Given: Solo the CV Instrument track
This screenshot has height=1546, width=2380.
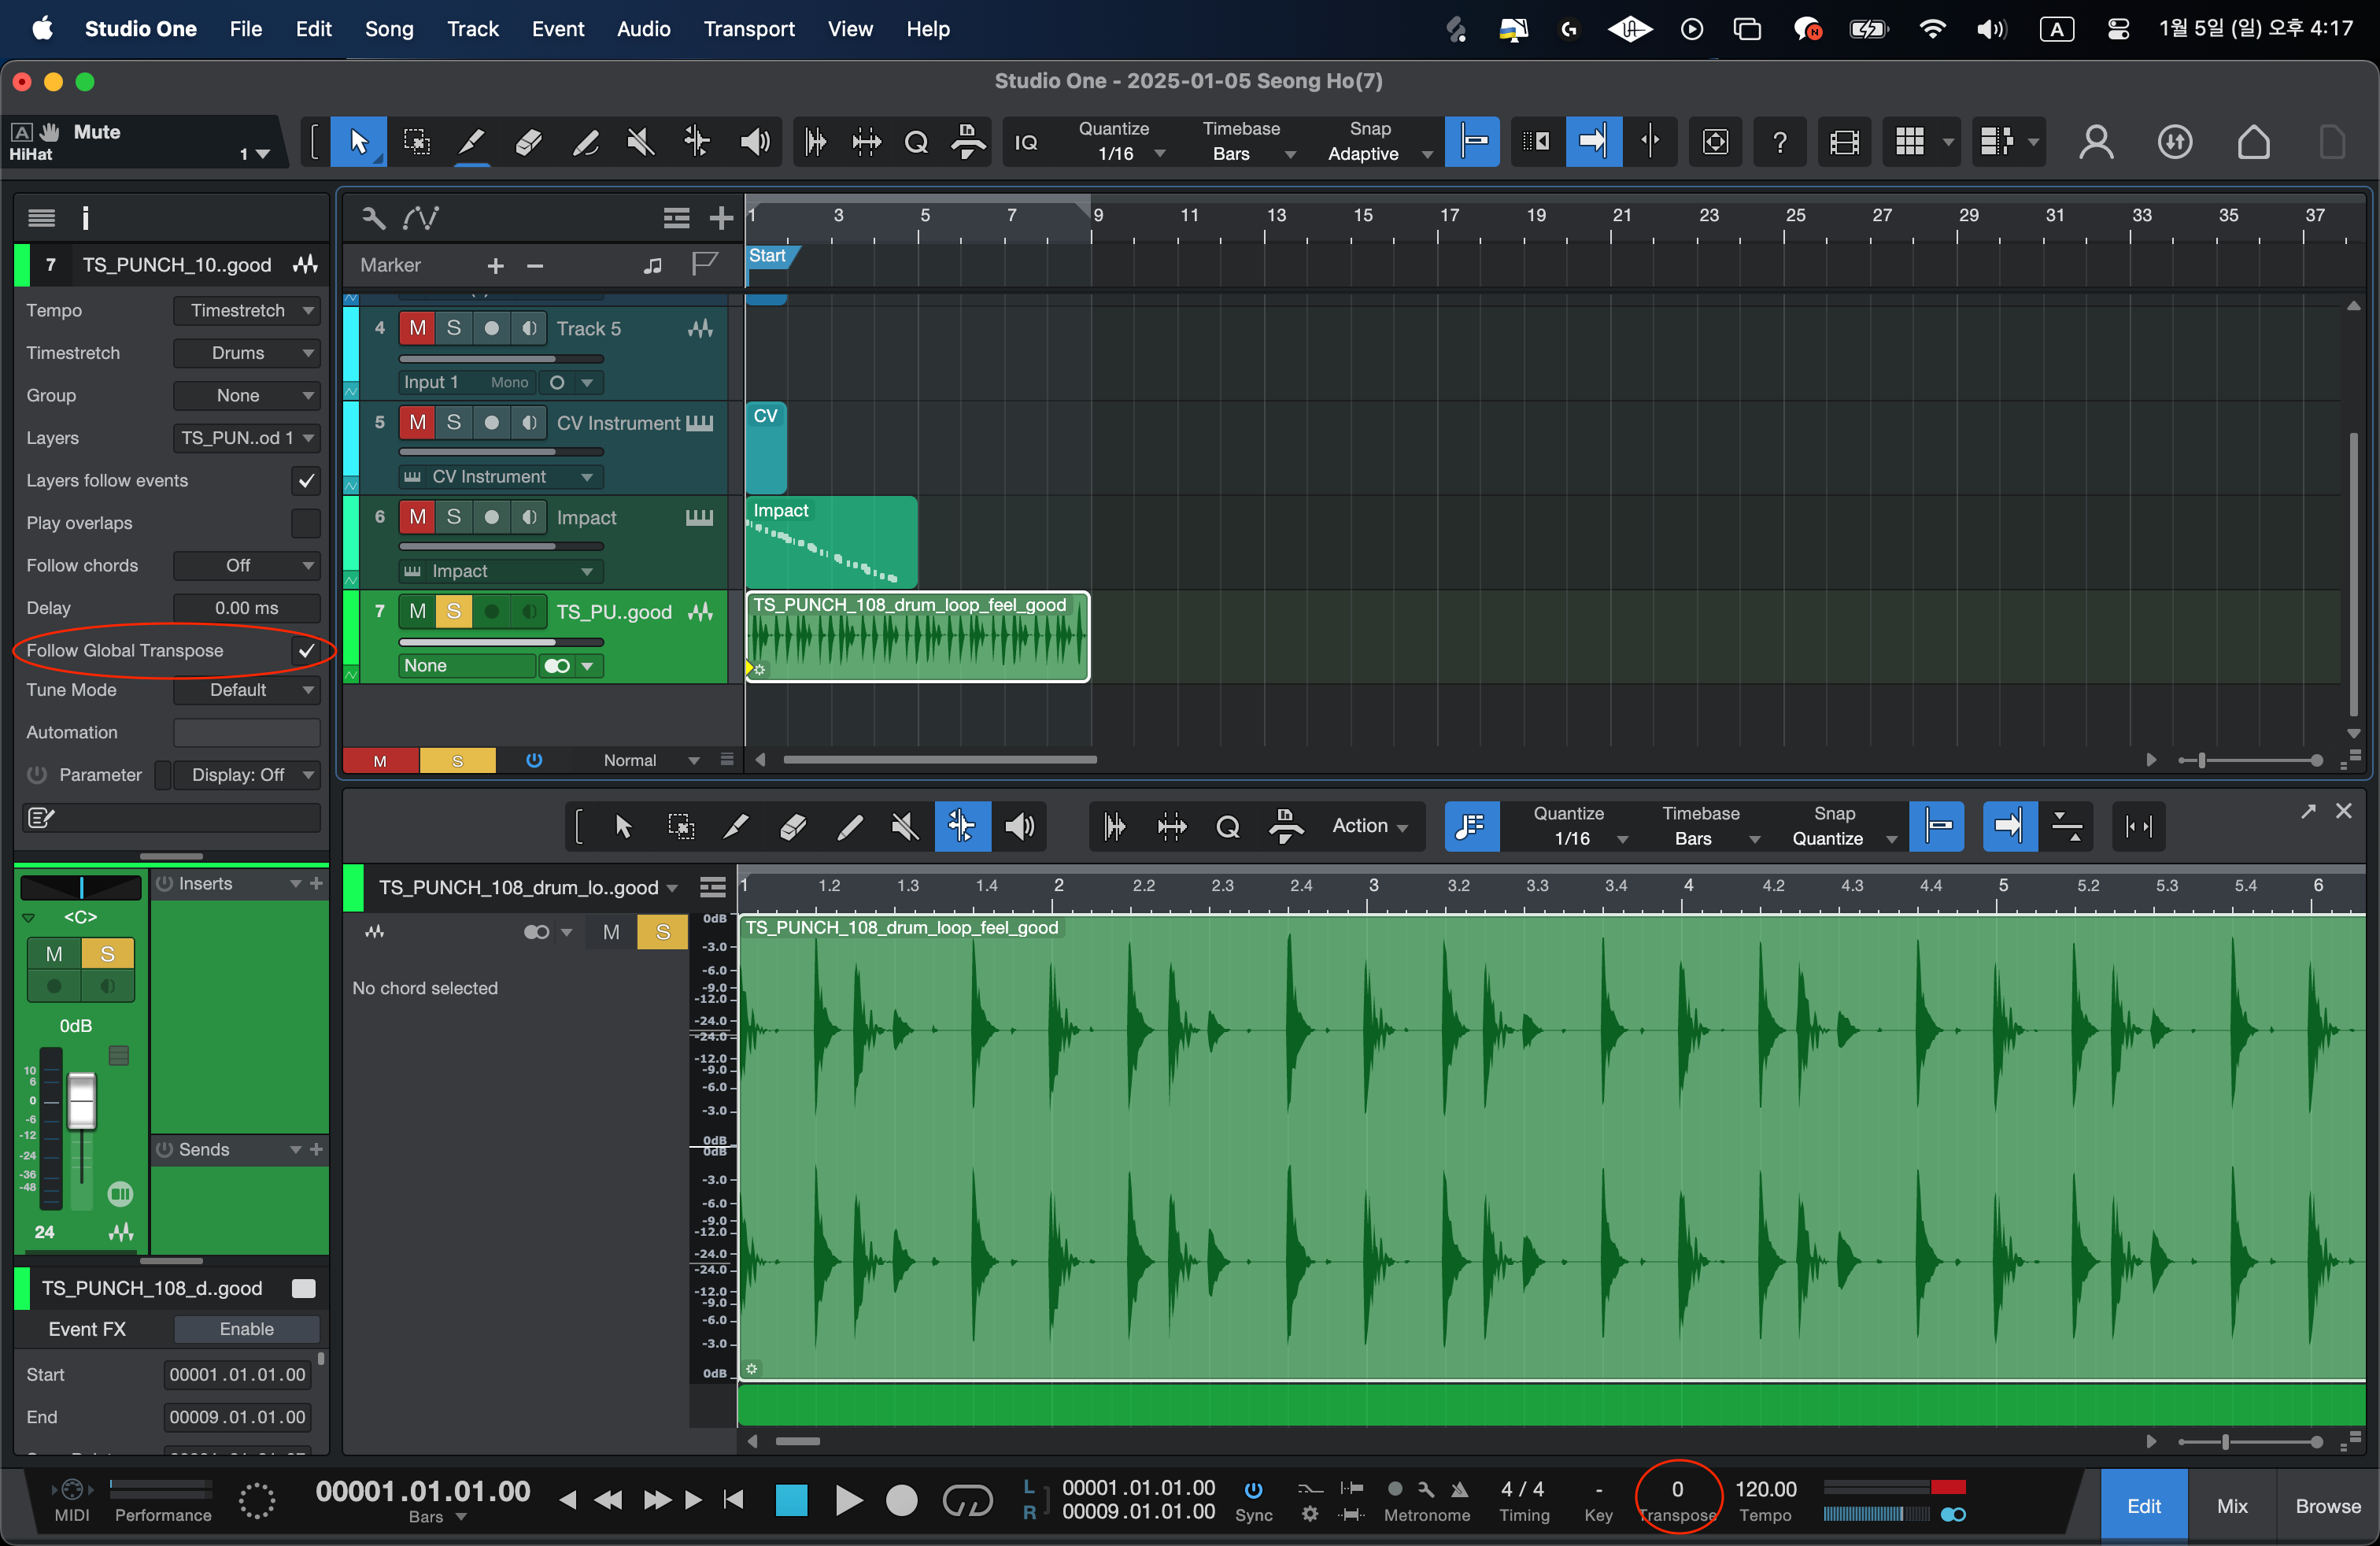Looking at the screenshot, I should point(453,423).
